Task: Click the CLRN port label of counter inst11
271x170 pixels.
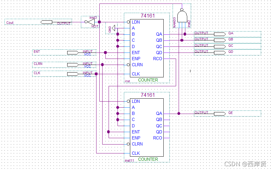Action: point(137,144)
